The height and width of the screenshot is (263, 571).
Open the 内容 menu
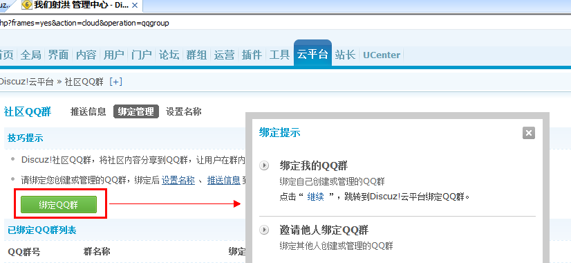(86, 55)
